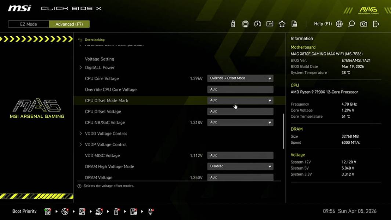Viewport: 391px width, 220px height.
Task: Select the USB drive in Boot Priority
Action: pyautogui.click(x=116, y=212)
